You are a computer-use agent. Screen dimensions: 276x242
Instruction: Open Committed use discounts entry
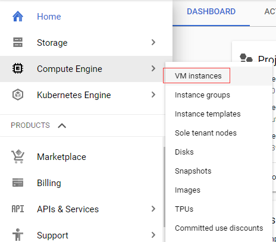coord(219,228)
